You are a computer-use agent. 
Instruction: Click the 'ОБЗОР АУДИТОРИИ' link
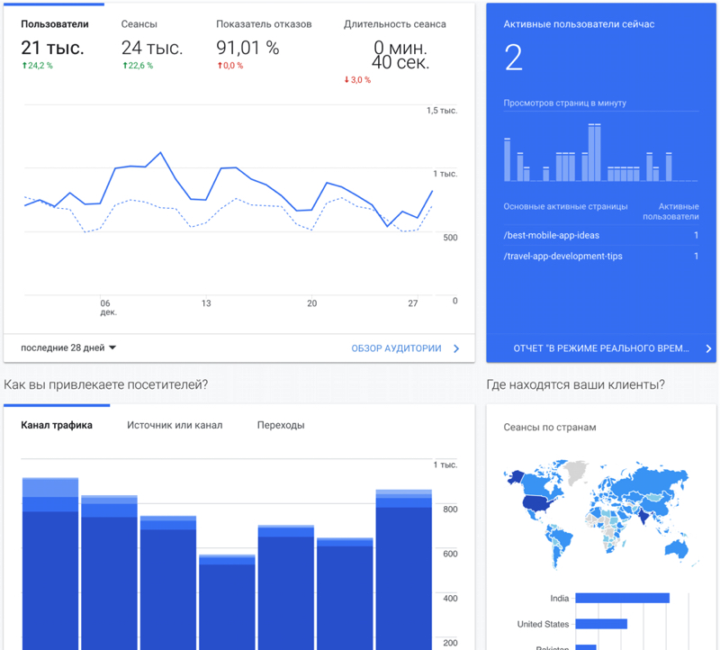pyautogui.click(x=396, y=348)
